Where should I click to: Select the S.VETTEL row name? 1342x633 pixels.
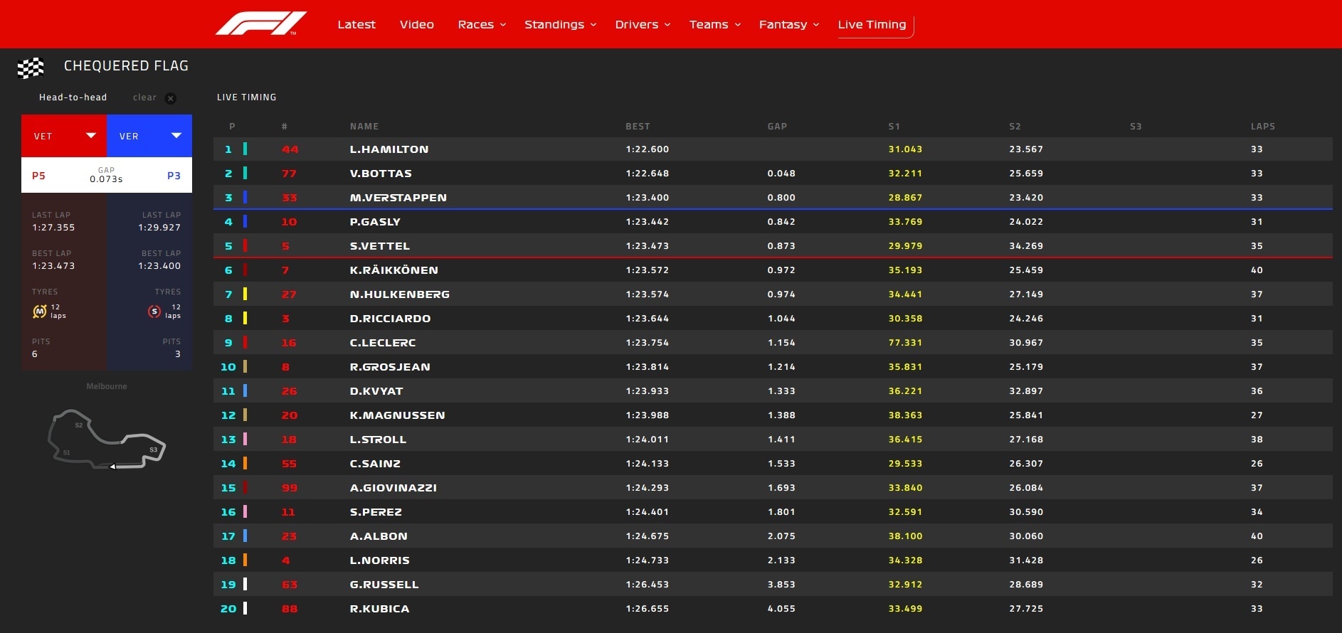click(x=380, y=246)
